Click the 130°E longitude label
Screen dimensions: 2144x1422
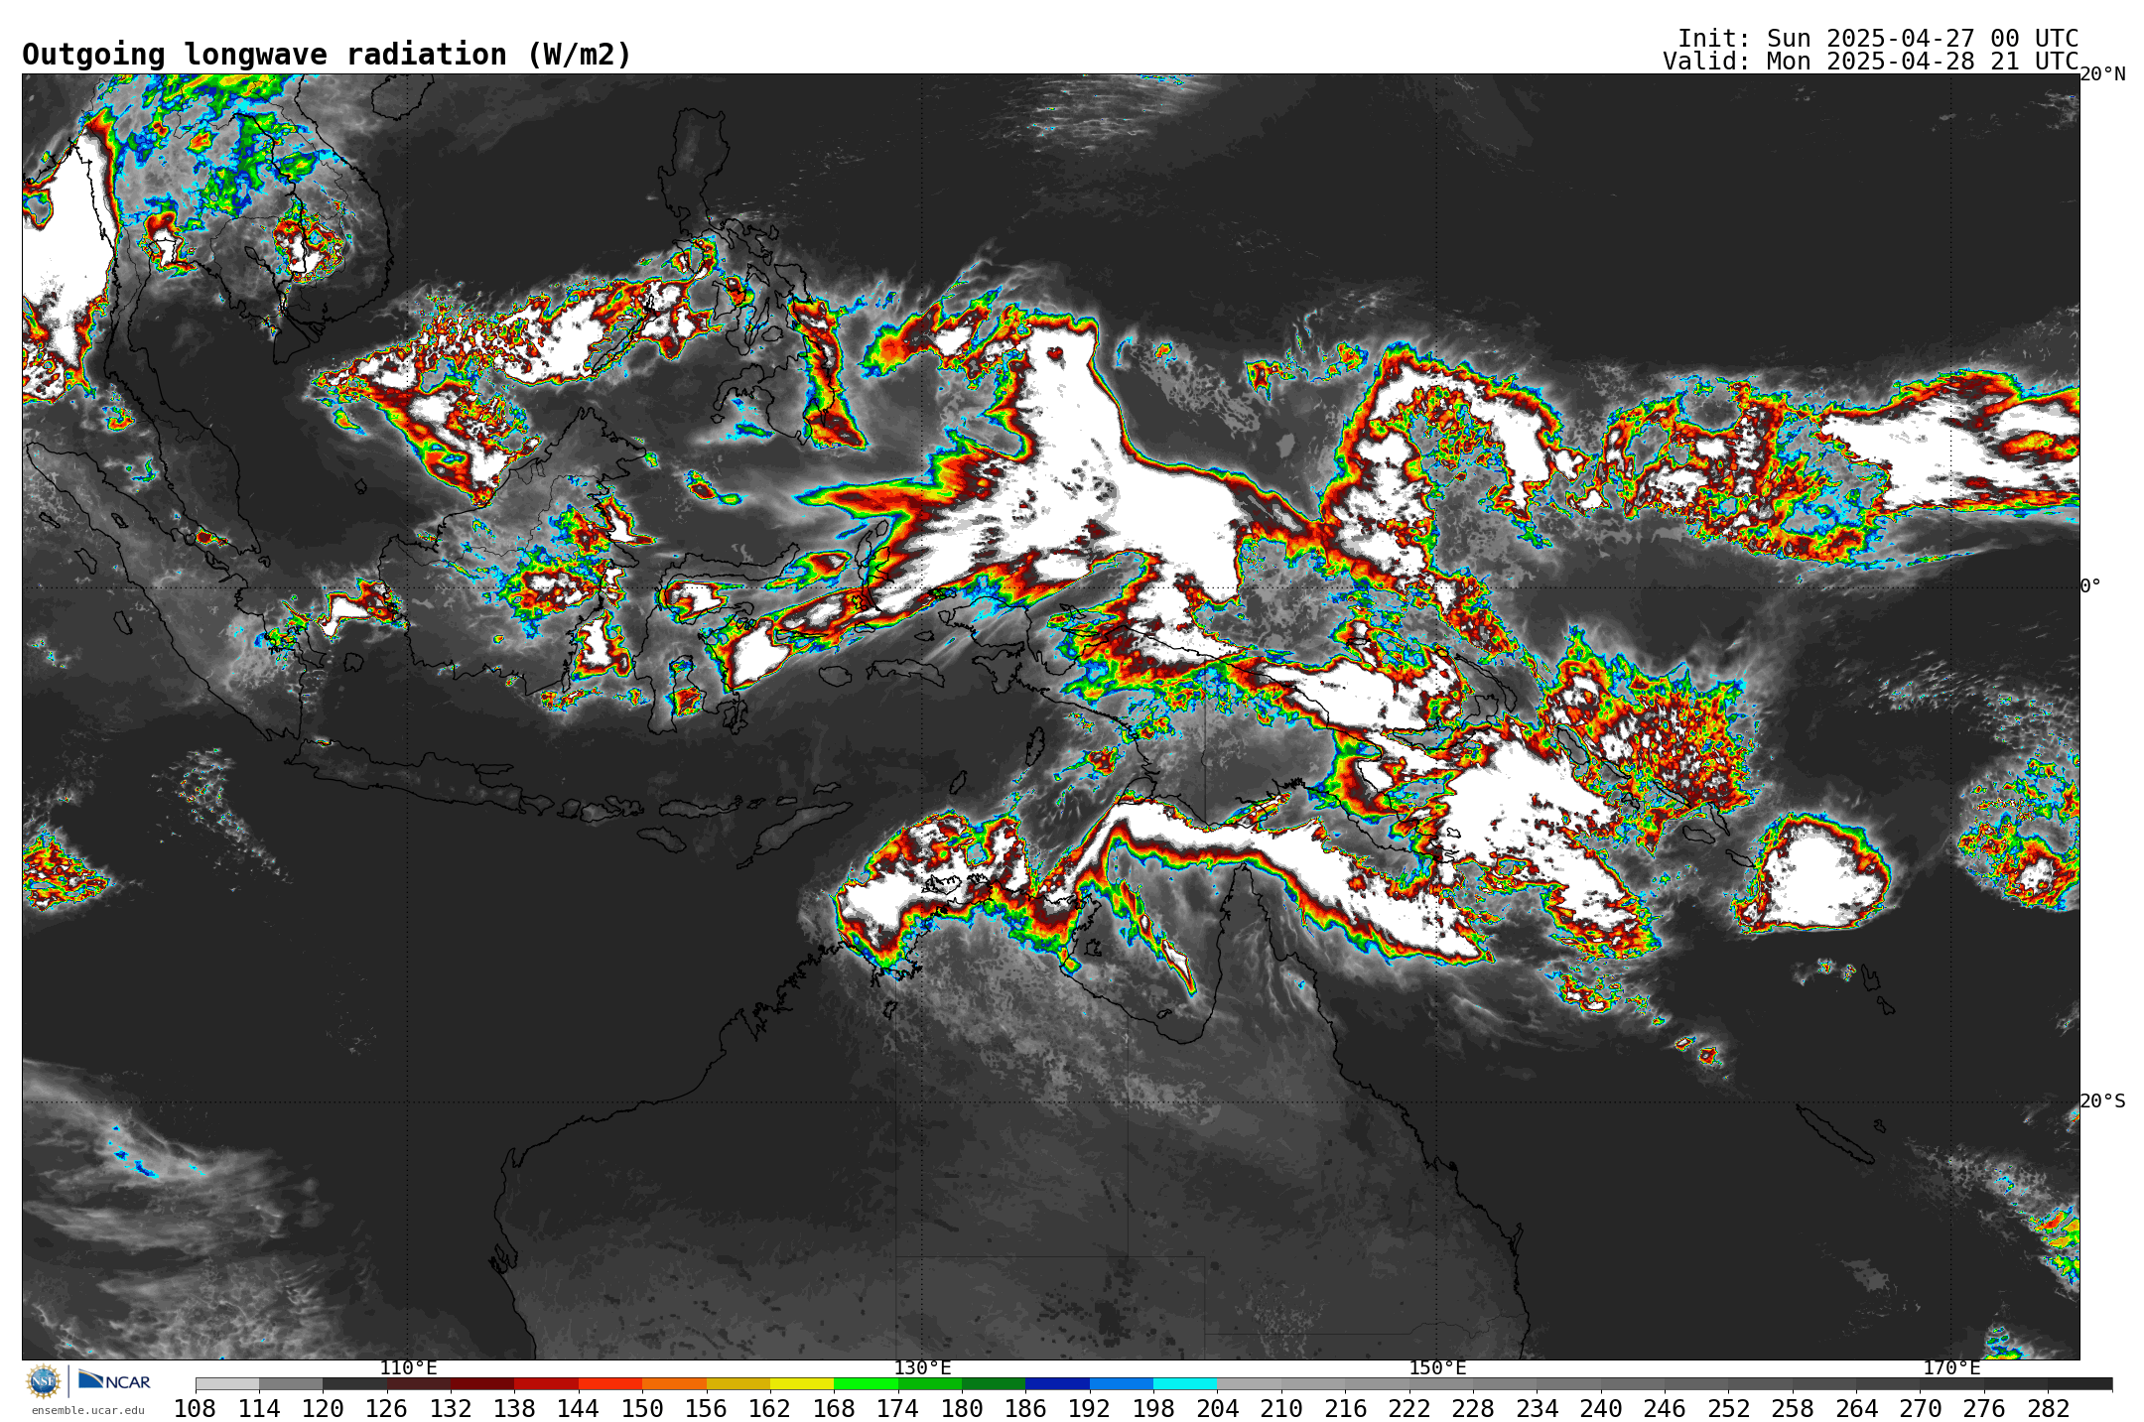[922, 1368]
